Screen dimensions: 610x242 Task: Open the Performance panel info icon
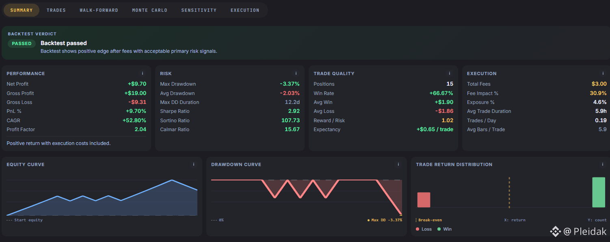143,73
